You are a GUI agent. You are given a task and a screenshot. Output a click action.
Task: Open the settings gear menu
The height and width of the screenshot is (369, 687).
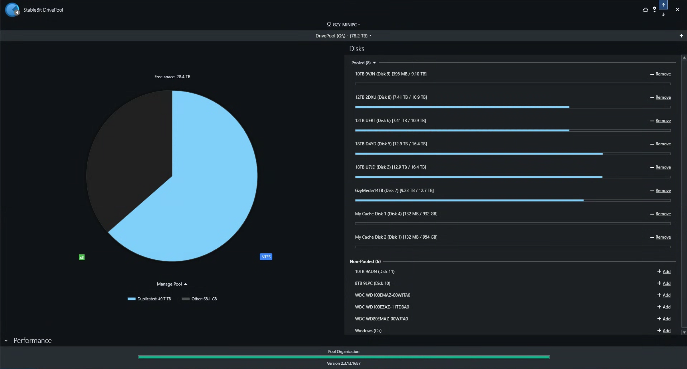654,9
